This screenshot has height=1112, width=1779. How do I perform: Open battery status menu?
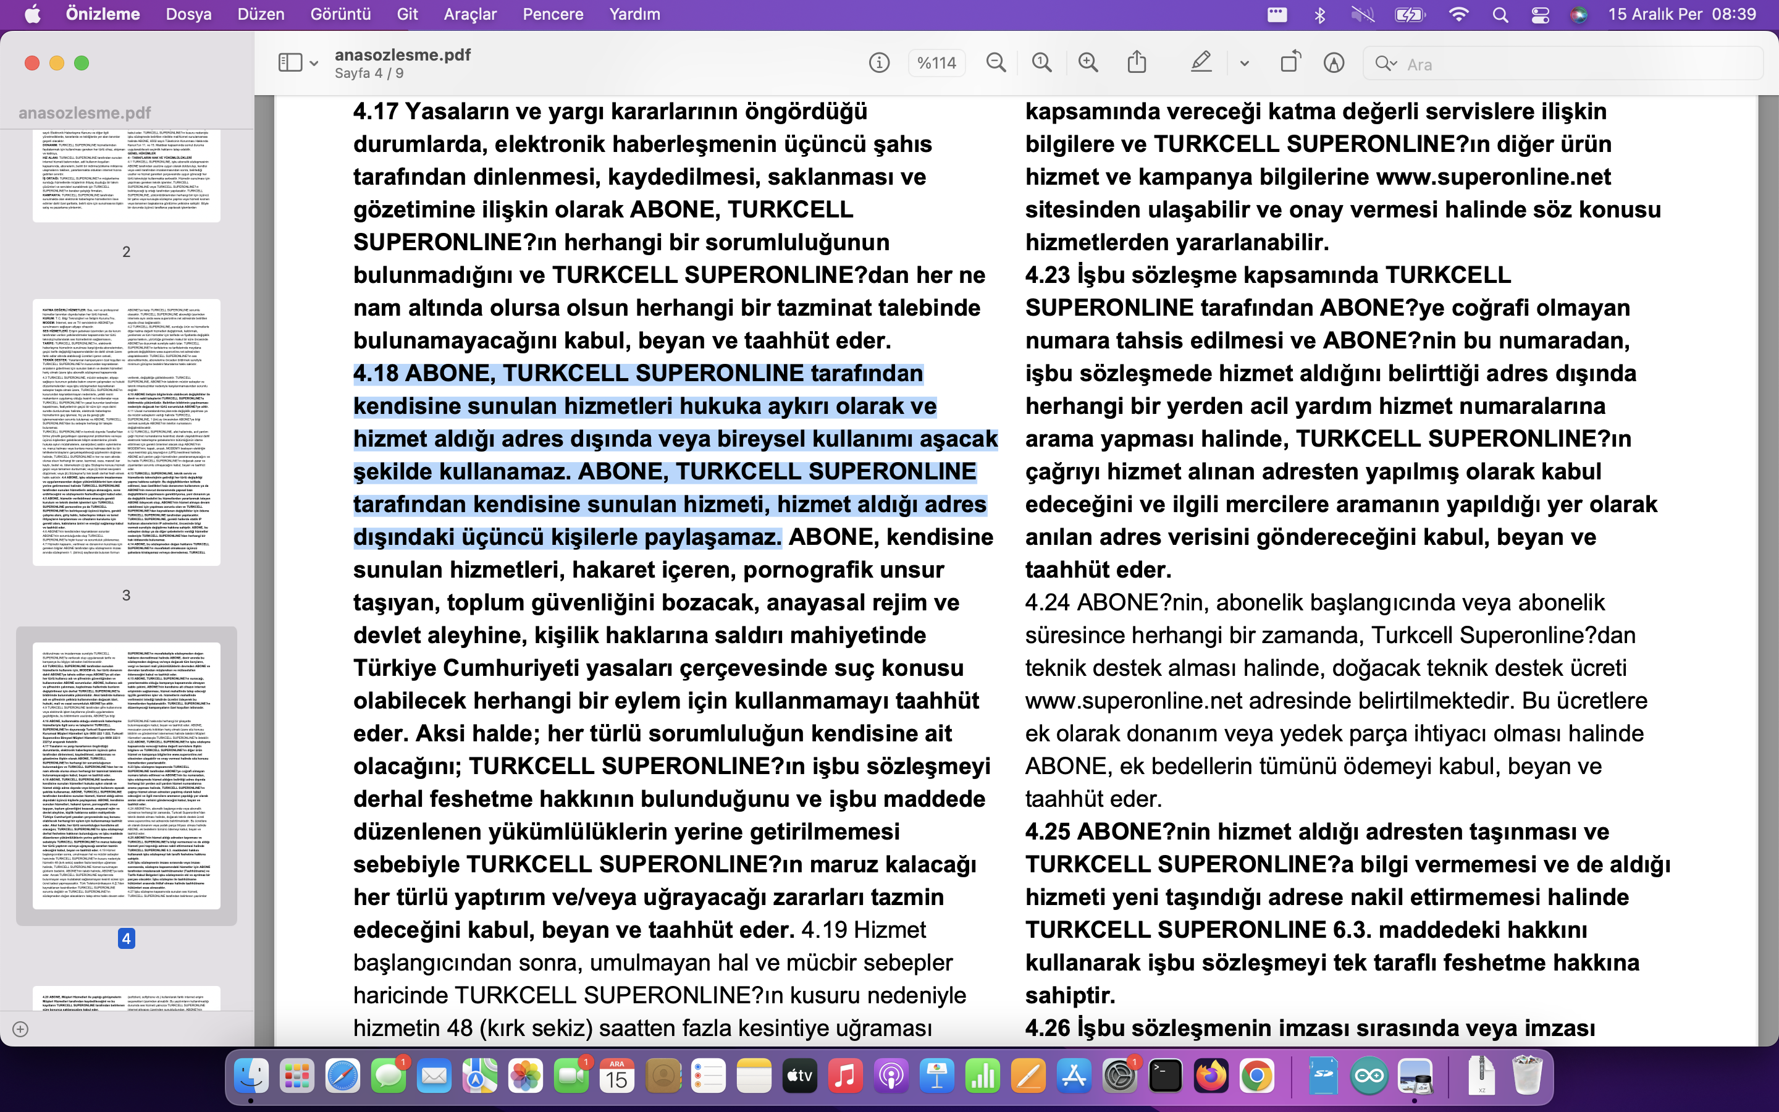tap(1410, 15)
